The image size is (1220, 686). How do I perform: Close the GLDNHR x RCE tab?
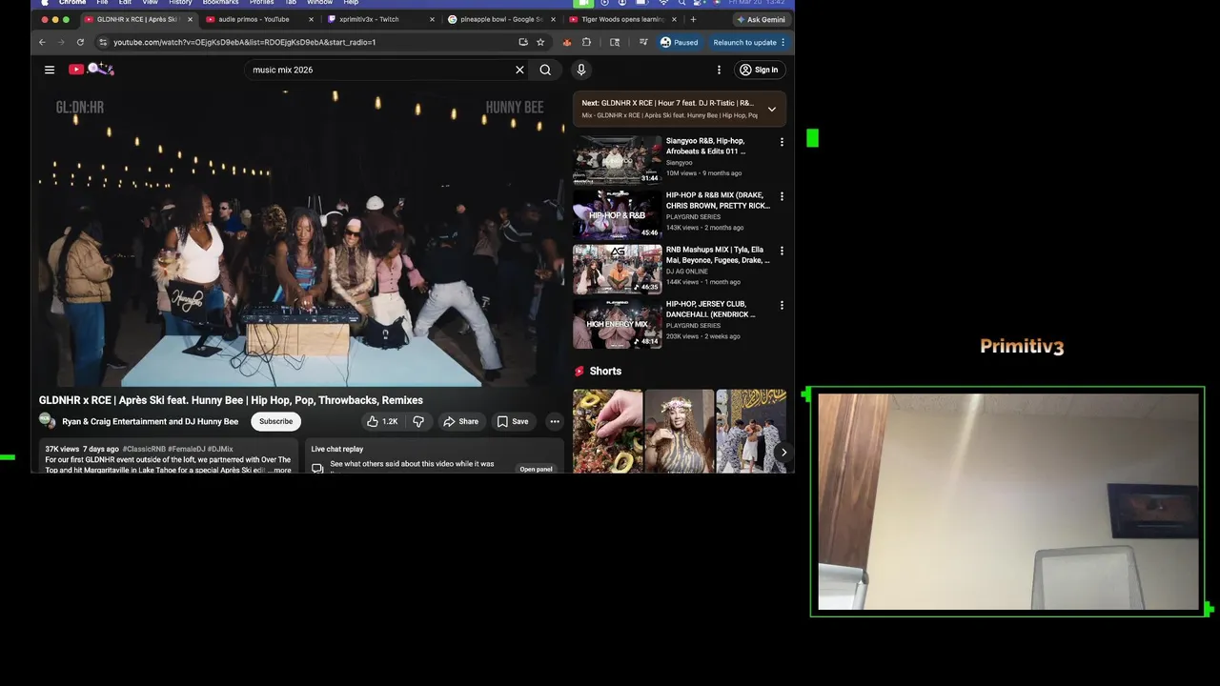190,19
